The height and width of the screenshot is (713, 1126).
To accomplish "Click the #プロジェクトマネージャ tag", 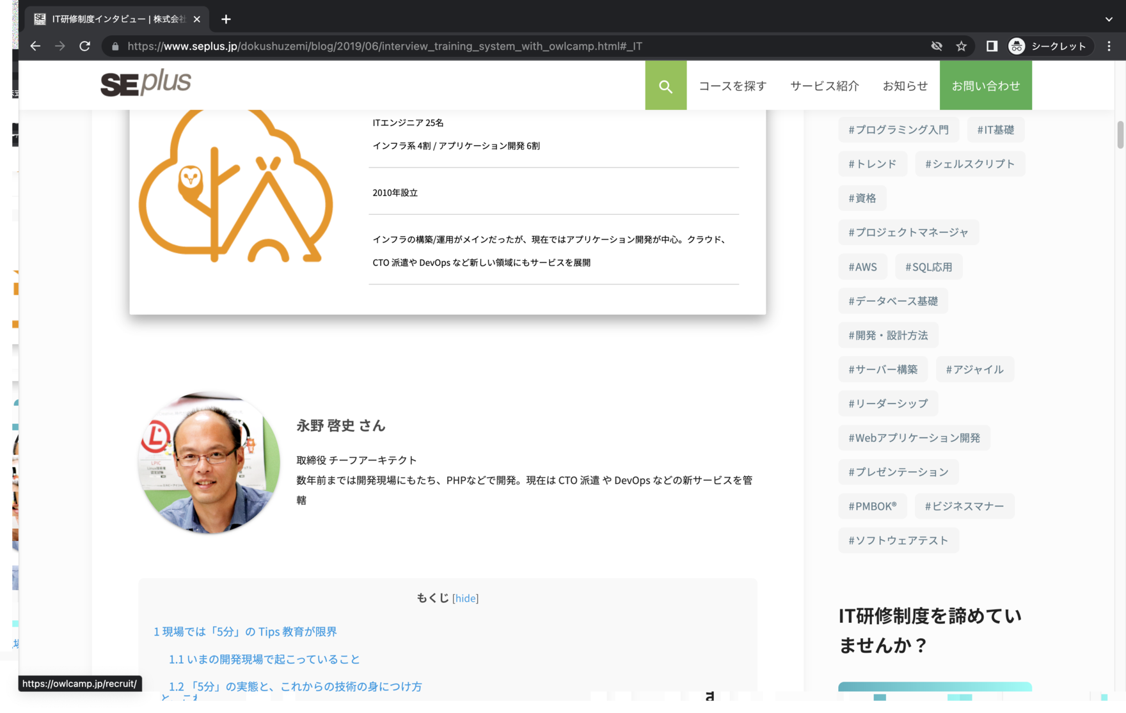I will click(908, 232).
